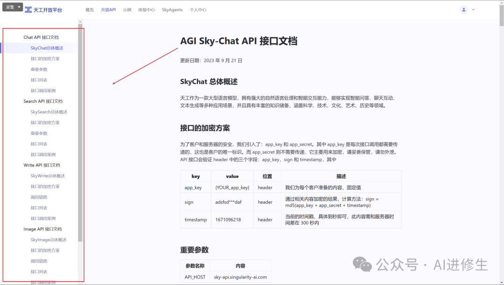The width and height of the screenshot is (504, 285).
Task: Click the API_HOST parameter cell
Action: (x=195, y=277)
